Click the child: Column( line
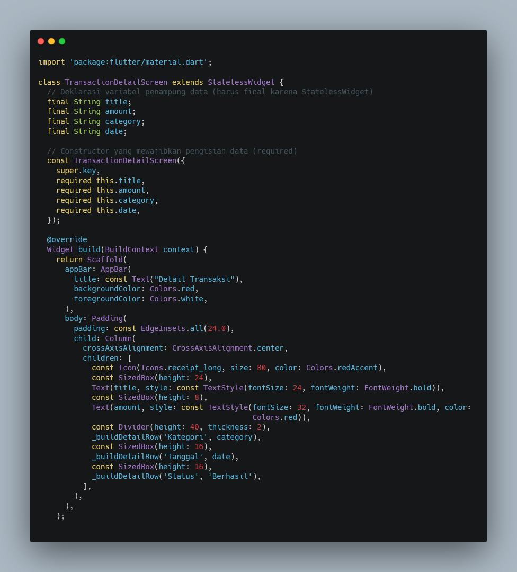This screenshot has height=572, width=517. coord(105,338)
